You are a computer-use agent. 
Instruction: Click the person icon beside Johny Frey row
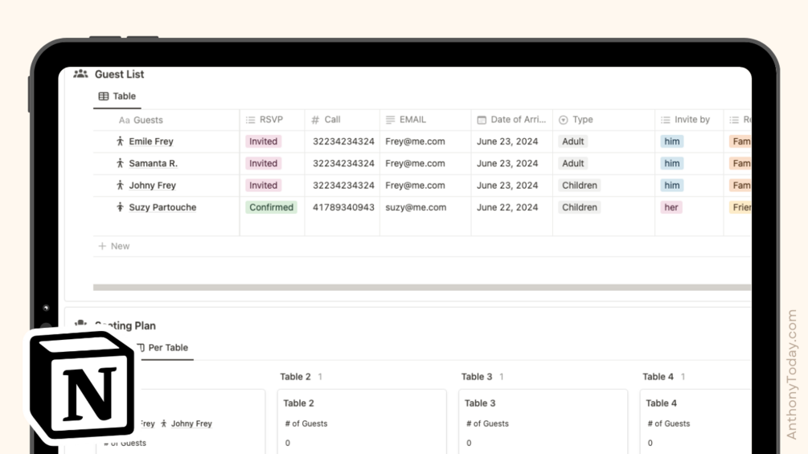tap(120, 186)
